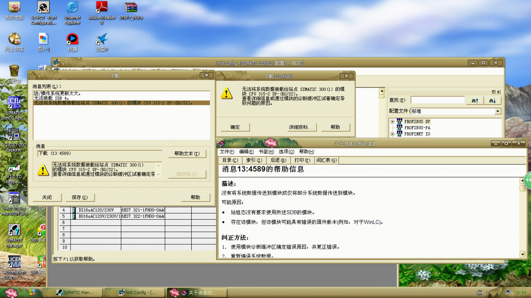The height and width of the screenshot is (298, 531).
Task: Close the hardware catalog panel
Action: point(498,92)
